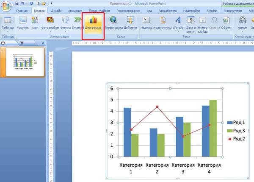
Task: Click the SmartArt graphic icon
Action: point(78,23)
